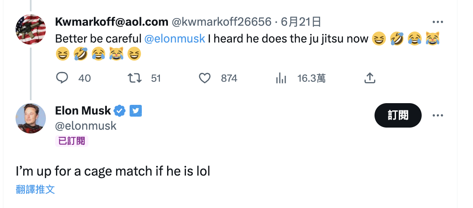The image size is (473, 208).
Task: Open more options on Kwmarkoff's tweet
Action: click(x=437, y=22)
